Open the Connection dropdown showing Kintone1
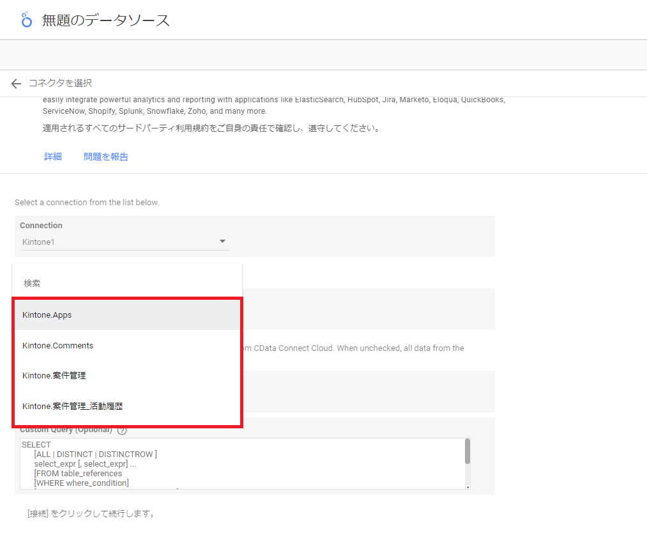 125,242
